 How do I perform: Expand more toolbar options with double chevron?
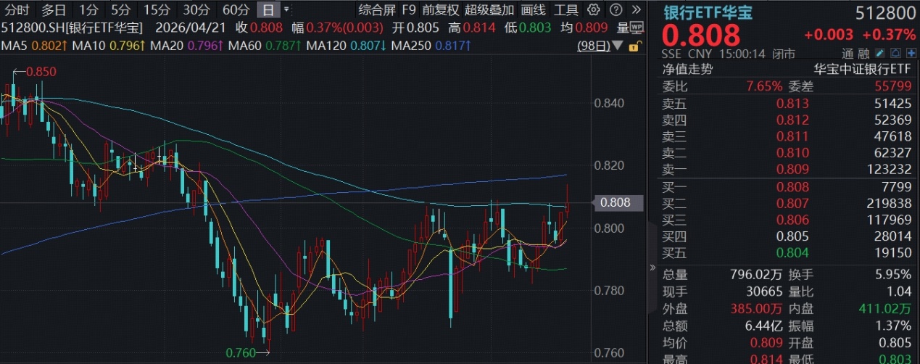636,10
